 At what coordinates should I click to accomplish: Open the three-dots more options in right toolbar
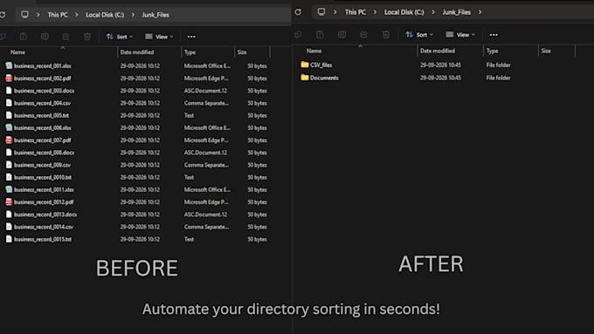[494, 35]
